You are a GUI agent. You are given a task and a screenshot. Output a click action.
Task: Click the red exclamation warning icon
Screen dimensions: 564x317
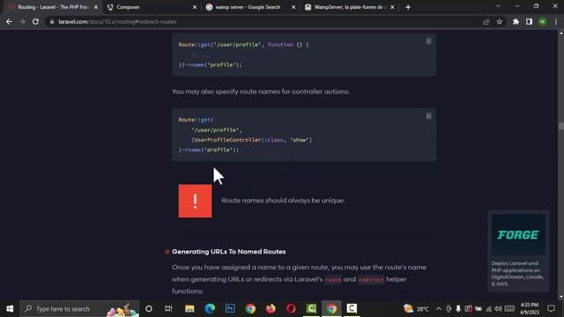(x=195, y=201)
